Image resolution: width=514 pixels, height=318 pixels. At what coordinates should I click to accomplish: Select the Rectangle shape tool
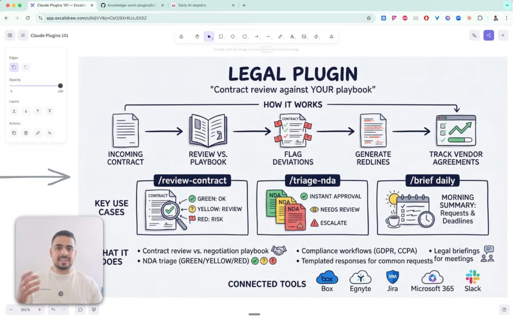221,37
